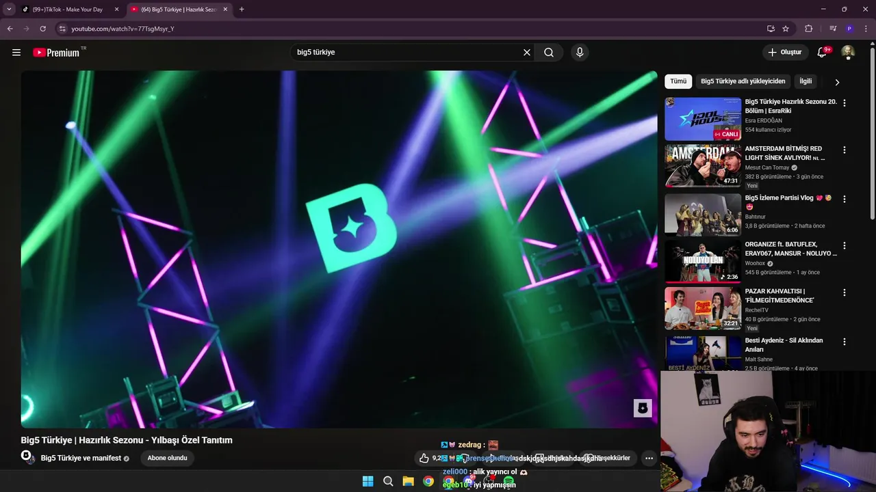The image size is (876, 492).
Task: Click the browser address bar URL
Action: (123, 29)
